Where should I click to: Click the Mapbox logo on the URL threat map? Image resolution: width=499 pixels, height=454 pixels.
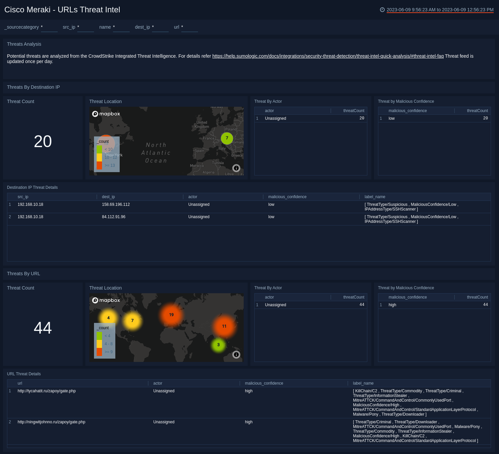coord(106,300)
